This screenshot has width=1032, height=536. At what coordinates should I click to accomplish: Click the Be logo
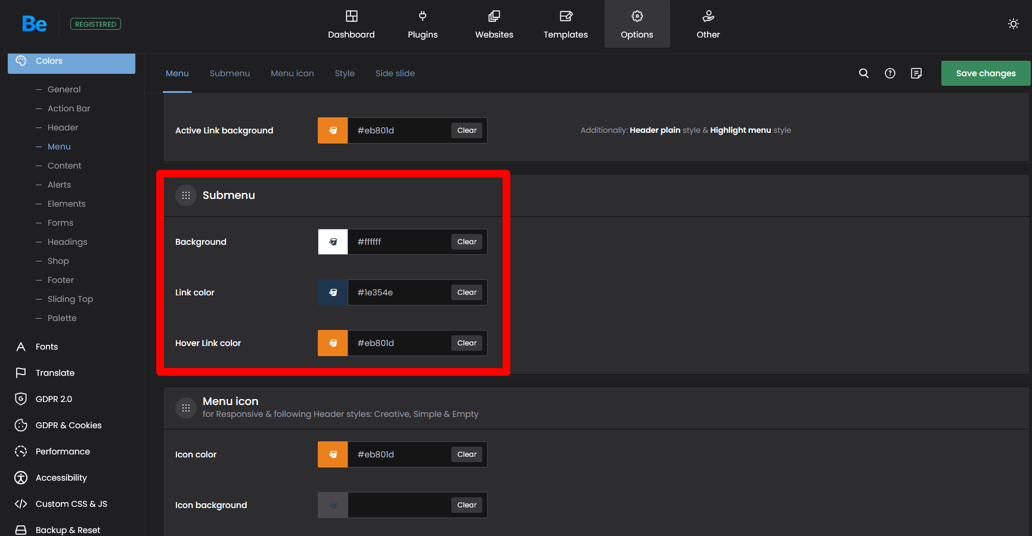point(34,24)
